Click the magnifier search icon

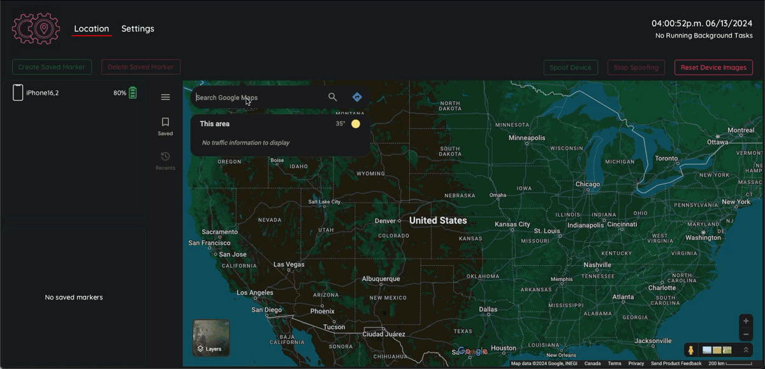(333, 97)
